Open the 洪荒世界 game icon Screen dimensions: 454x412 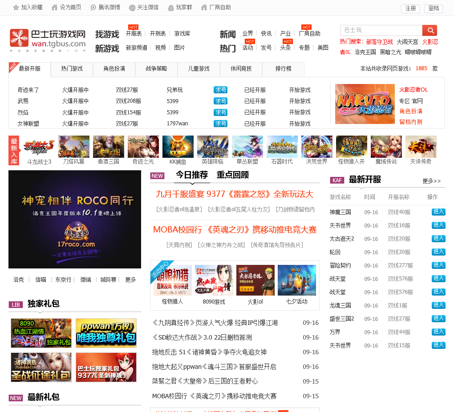(x=317, y=147)
